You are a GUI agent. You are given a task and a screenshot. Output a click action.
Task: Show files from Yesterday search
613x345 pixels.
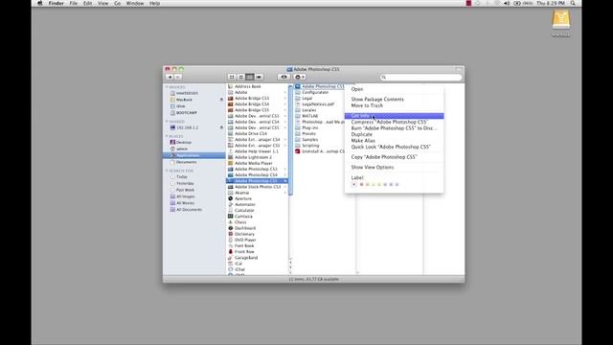click(x=185, y=183)
